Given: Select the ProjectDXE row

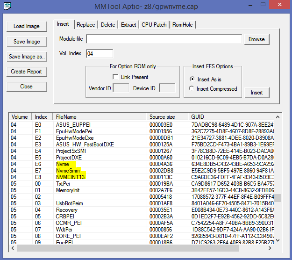Looking at the screenshot, I should pos(142,158).
